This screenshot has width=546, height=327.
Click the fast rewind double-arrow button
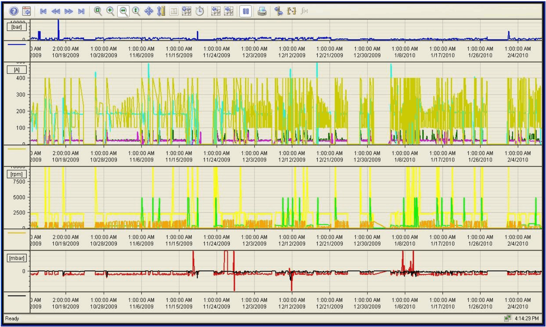pos(56,11)
